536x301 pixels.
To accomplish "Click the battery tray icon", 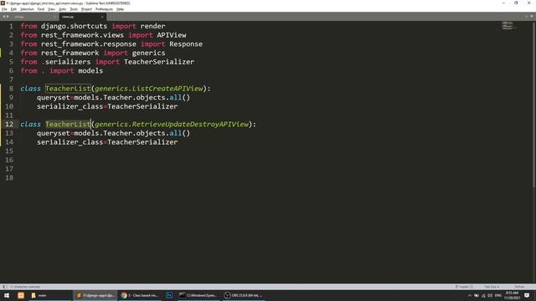I will click(477, 295).
